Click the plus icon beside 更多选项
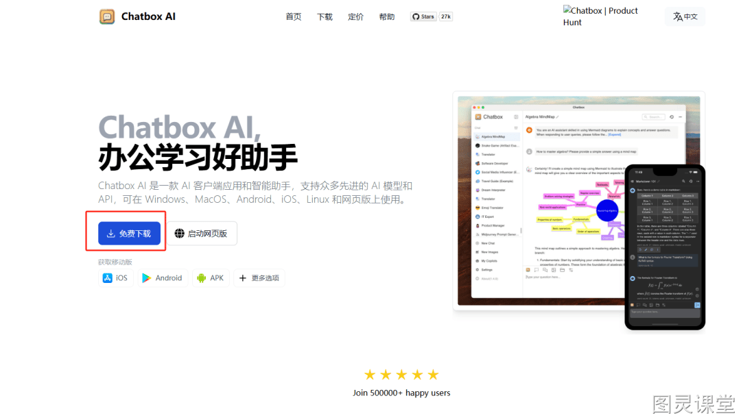Screen dimensions: 741x420 242,278
